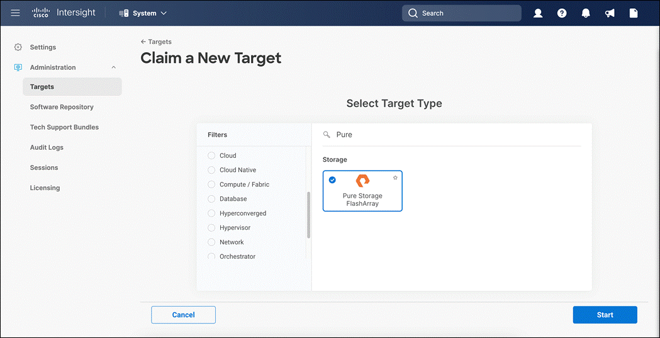
Task: Collapse the Administration section chevron
Action: tap(114, 67)
